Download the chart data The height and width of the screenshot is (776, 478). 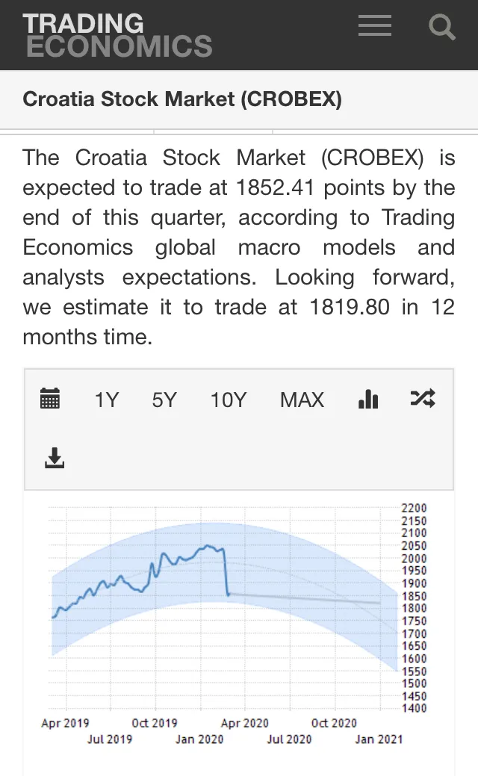click(55, 458)
